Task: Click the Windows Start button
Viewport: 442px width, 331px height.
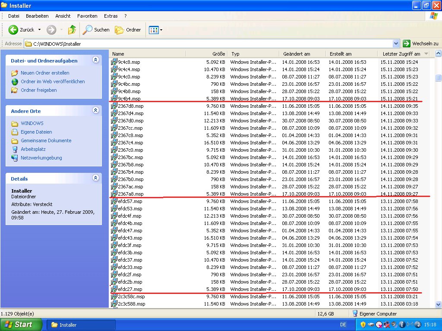Action: (x=21, y=325)
